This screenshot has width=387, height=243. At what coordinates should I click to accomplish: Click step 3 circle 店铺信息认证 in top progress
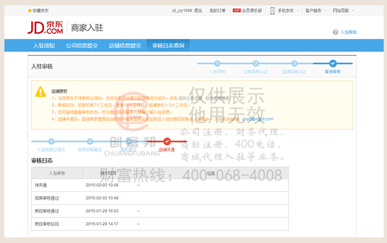[x=294, y=63]
